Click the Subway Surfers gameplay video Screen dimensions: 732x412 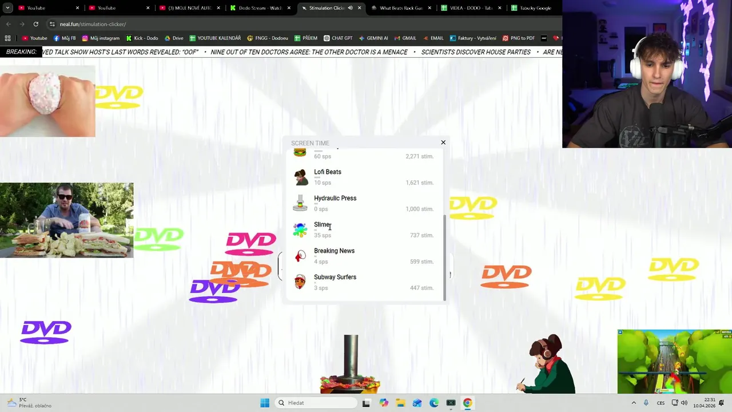674,362
